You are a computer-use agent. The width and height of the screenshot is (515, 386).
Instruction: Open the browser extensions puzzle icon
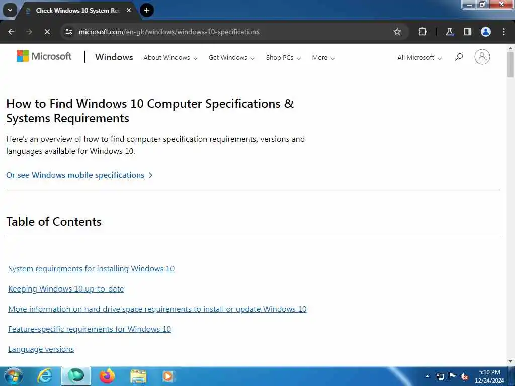[422, 32]
